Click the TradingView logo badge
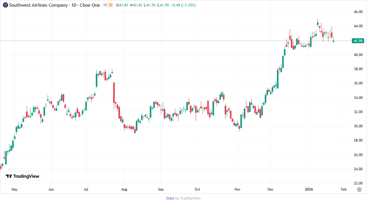 22,176
